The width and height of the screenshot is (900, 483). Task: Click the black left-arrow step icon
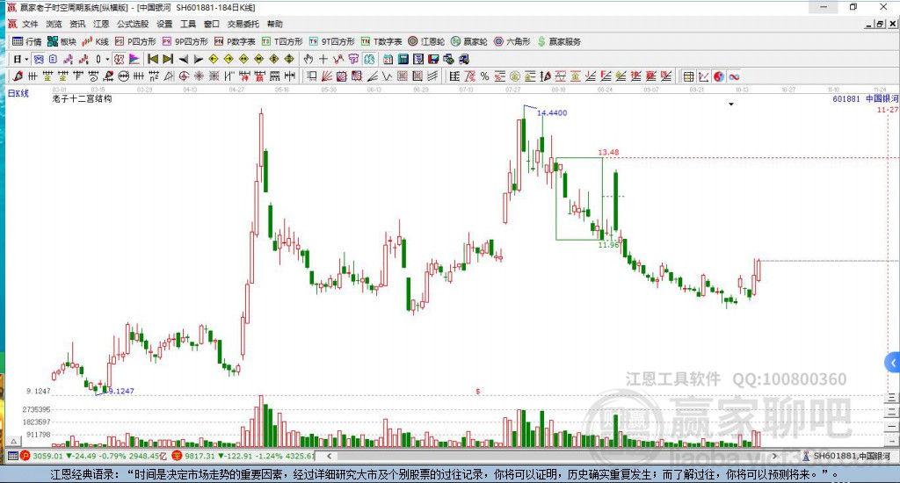(x=183, y=59)
